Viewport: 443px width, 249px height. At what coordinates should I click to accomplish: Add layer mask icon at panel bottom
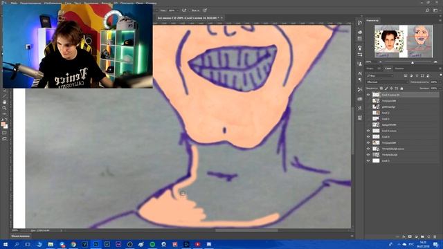click(x=410, y=237)
